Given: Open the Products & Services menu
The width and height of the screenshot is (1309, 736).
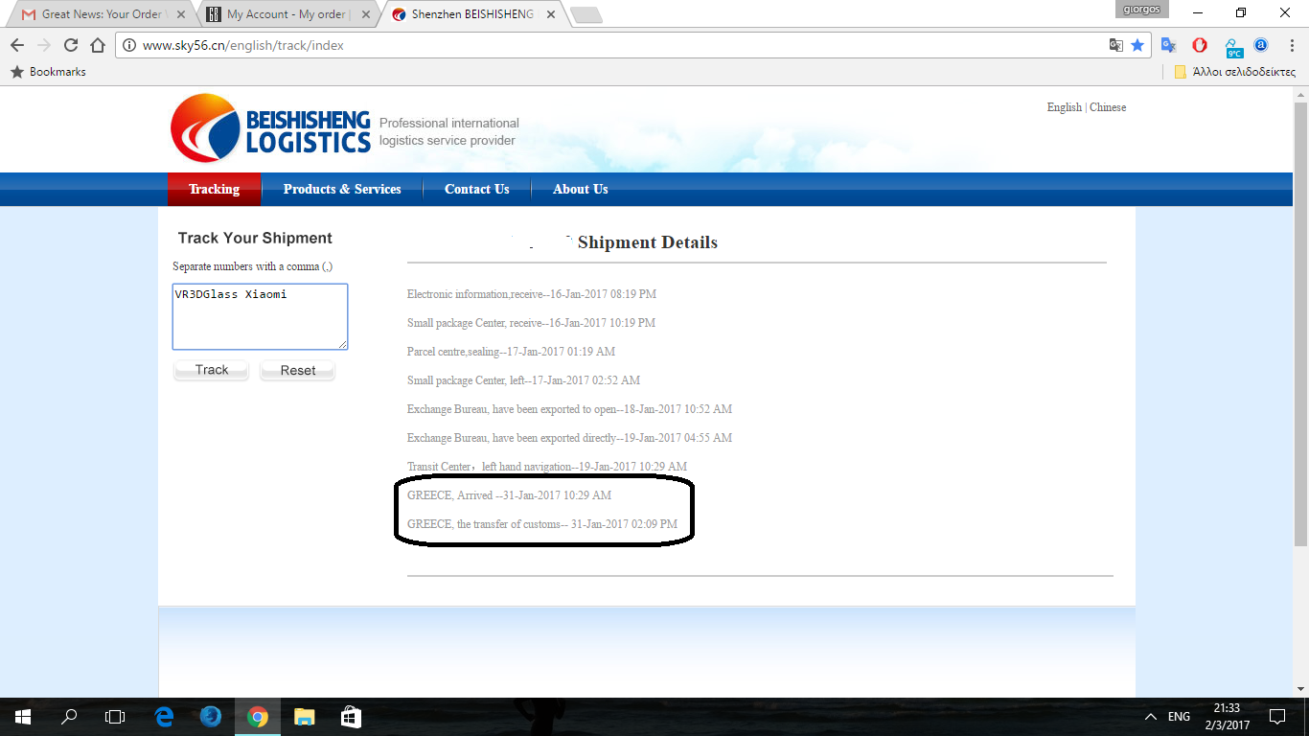Looking at the screenshot, I should [x=342, y=189].
